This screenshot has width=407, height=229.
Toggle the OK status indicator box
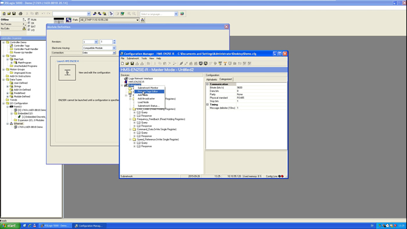click(29, 23)
